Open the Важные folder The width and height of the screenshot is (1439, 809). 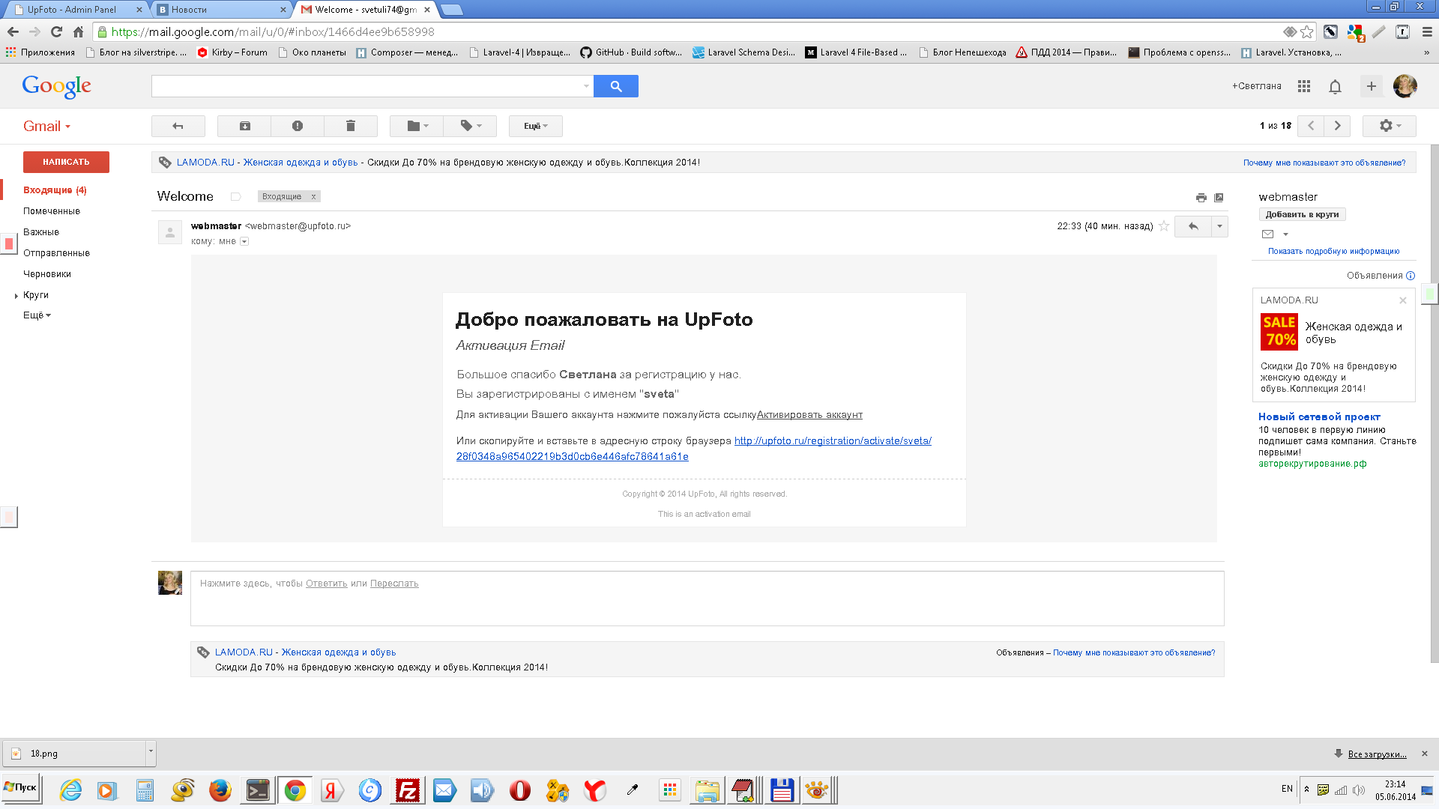(41, 232)
